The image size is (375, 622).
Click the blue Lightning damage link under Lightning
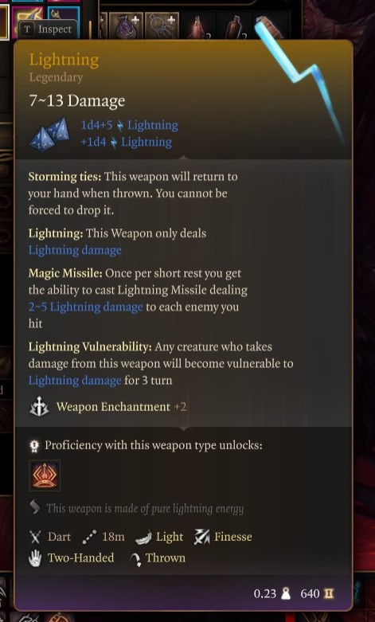[75, 250]
